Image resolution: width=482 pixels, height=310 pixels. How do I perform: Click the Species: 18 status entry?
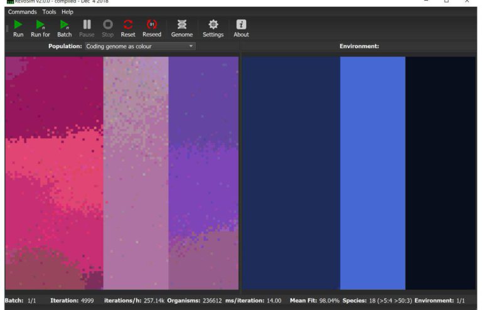tap(377, 301)
